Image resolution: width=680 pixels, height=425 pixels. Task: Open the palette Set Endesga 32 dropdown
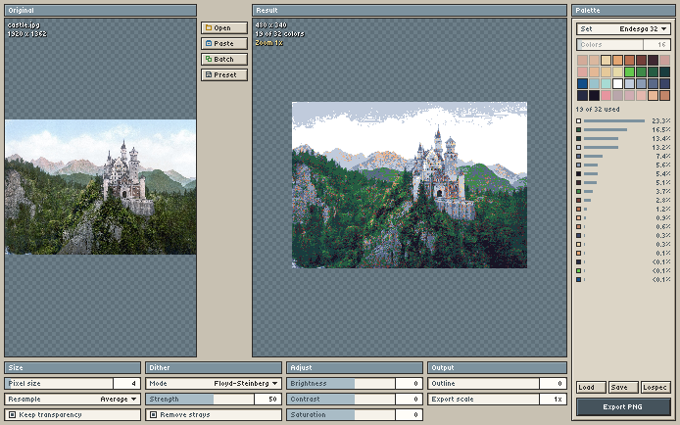pos(623,29)
